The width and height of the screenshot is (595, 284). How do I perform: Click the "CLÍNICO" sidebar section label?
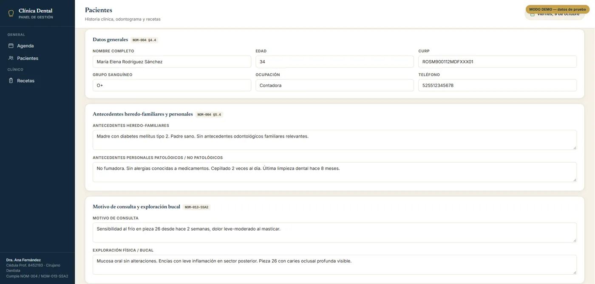pos(15,70)
